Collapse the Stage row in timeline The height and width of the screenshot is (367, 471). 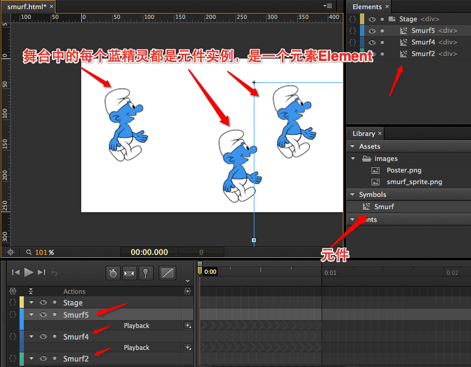pyautogui.click(x=31, y=302)
